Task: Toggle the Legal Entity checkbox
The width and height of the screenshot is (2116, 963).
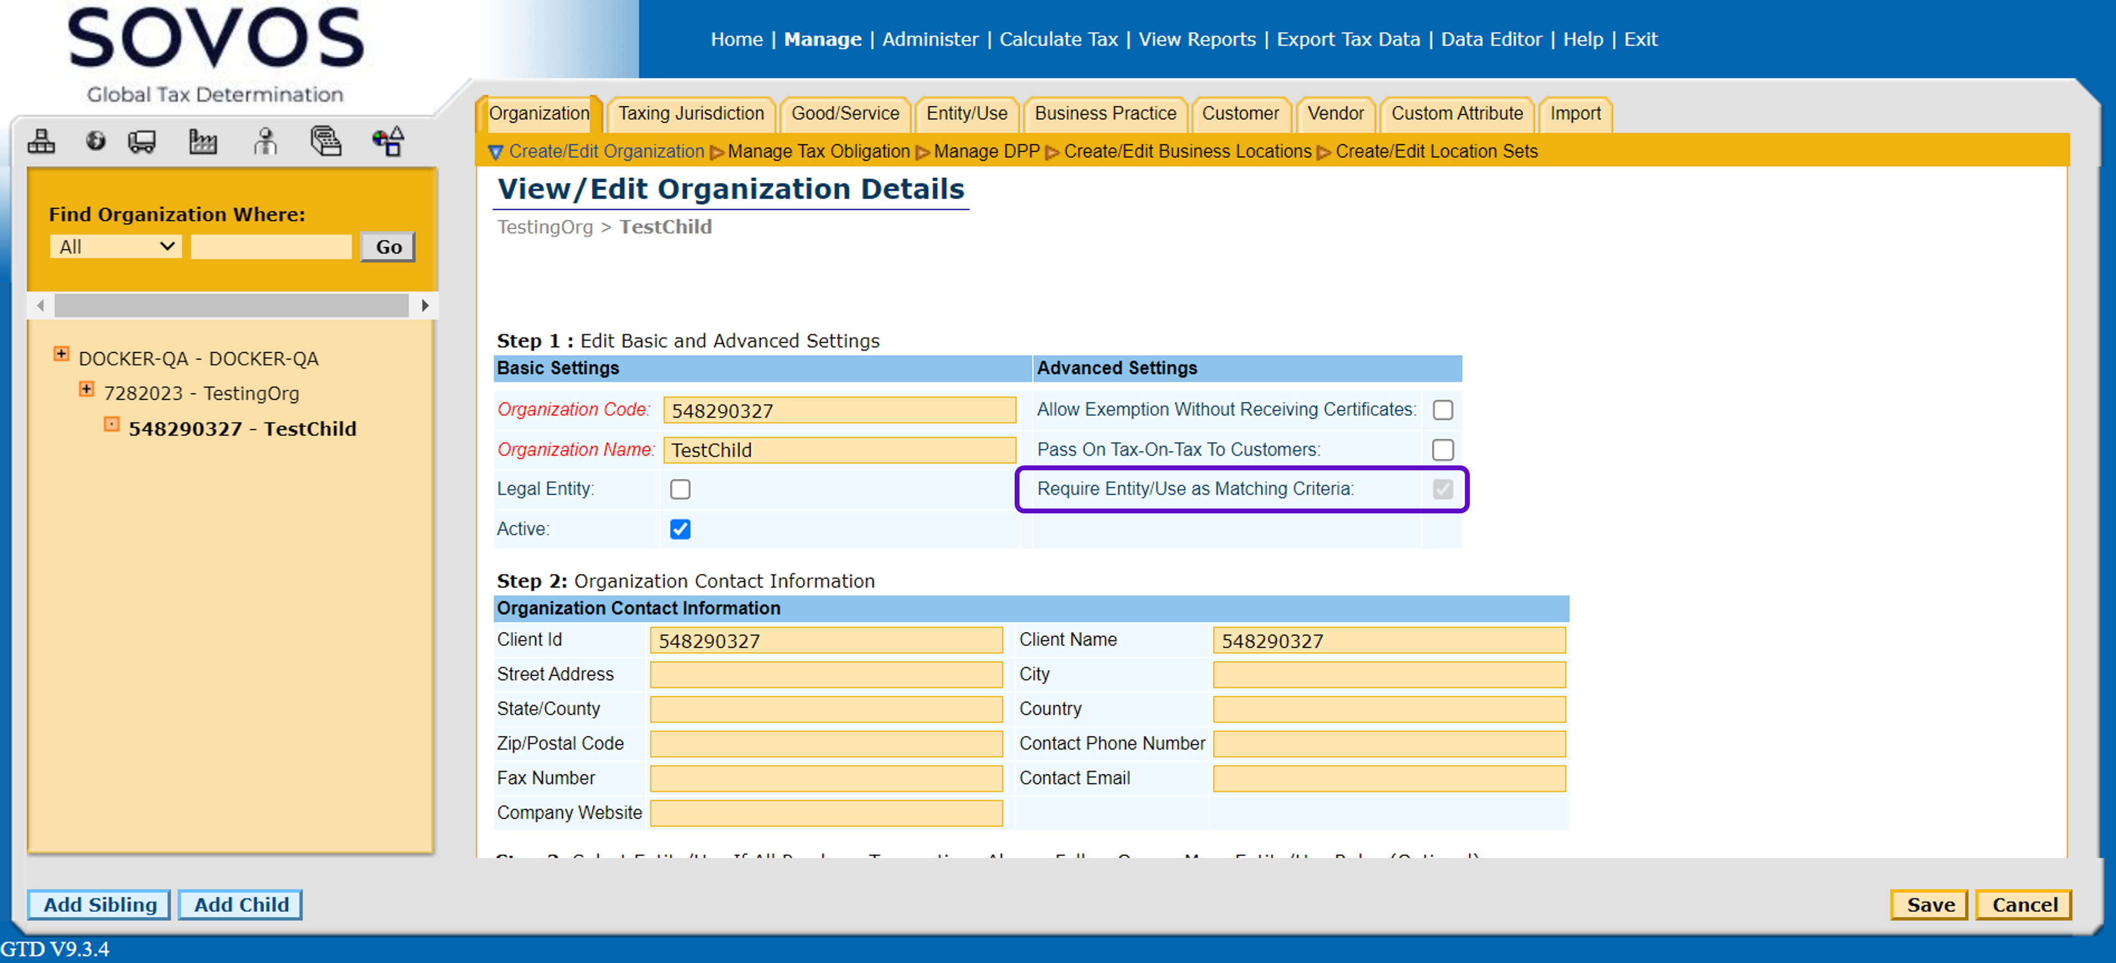Action: click(x=679, y=489)
